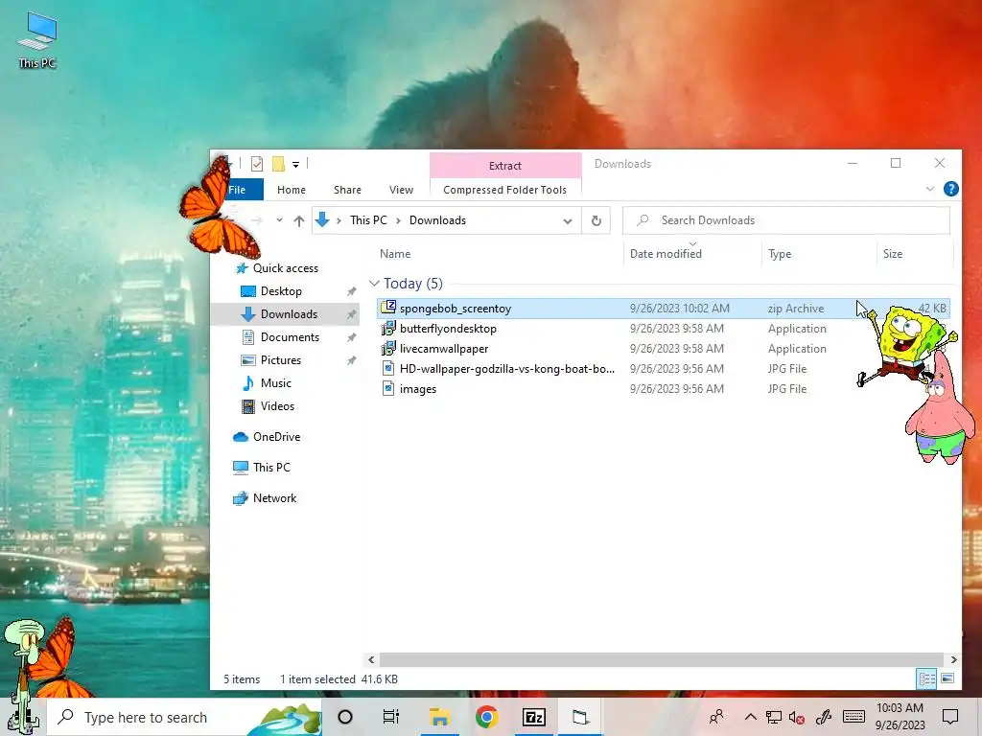This screenshot has width=982, height=736.
Task: Open OneDrive in navigation pane
Action: pyautogui.click(x=276, y=437)
